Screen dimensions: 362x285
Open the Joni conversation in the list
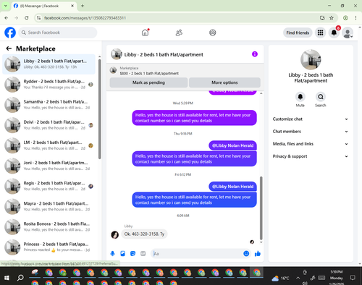point(49,166)
